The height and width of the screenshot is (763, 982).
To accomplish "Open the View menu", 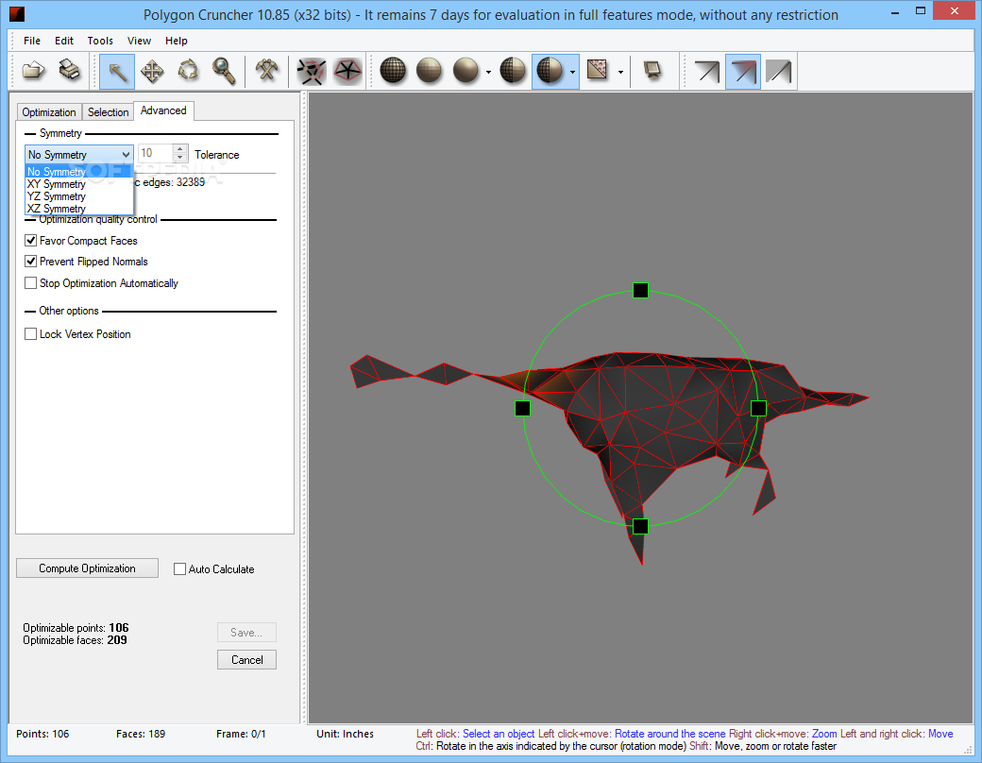I will [139, 41].
